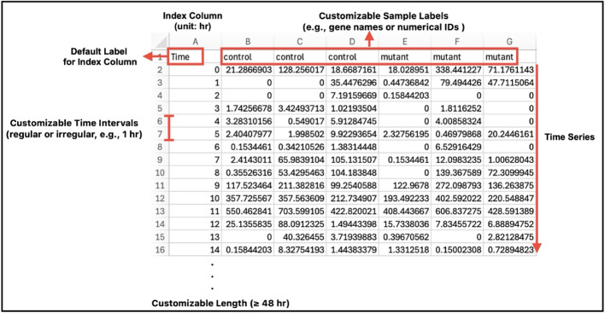Viewport: 605px width, 313px height.
Task: Select cell with value 71.1761143
Action: 509,70
